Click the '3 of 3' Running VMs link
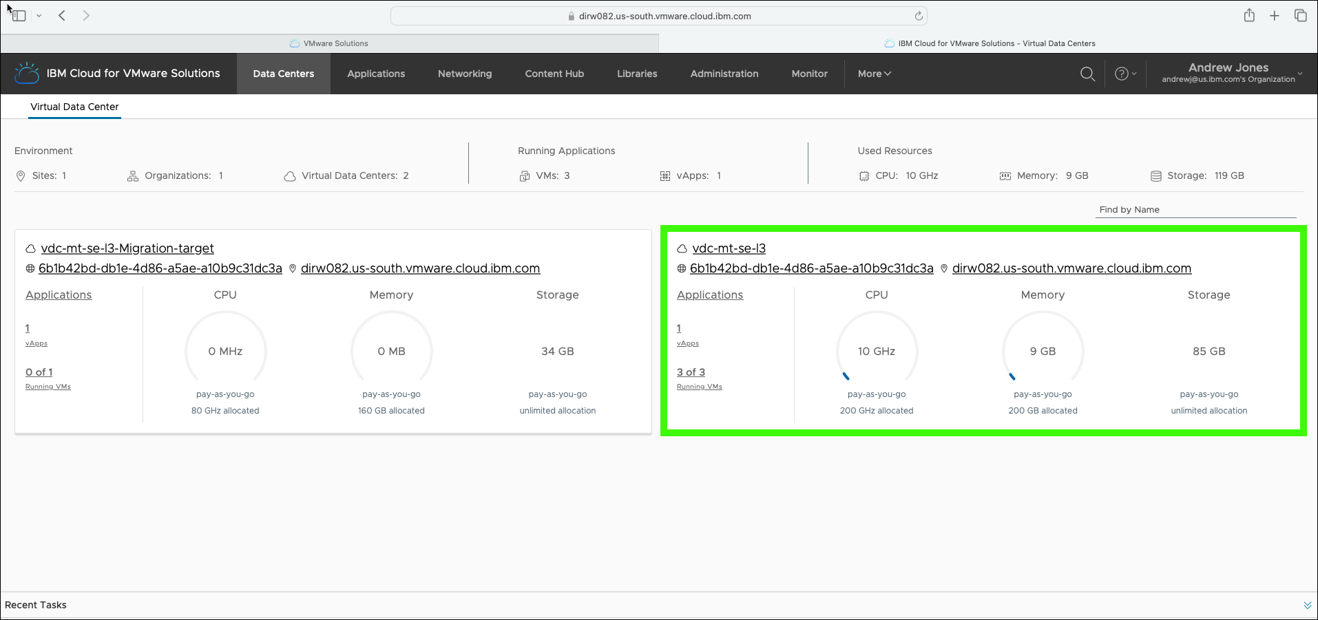The width and height of the screenshot is (1318, 620). click(691, 372)
